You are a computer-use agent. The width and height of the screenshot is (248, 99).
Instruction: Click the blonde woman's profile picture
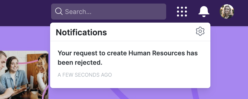pyautogui.click(x=227, y=11)
